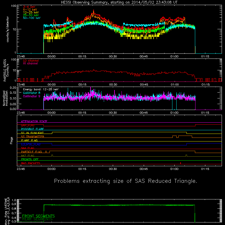Screen dimensions: 225x225
Task: Click the 'Problems extracting size of SAS Reduced Triangle' message
Action: 125,181
